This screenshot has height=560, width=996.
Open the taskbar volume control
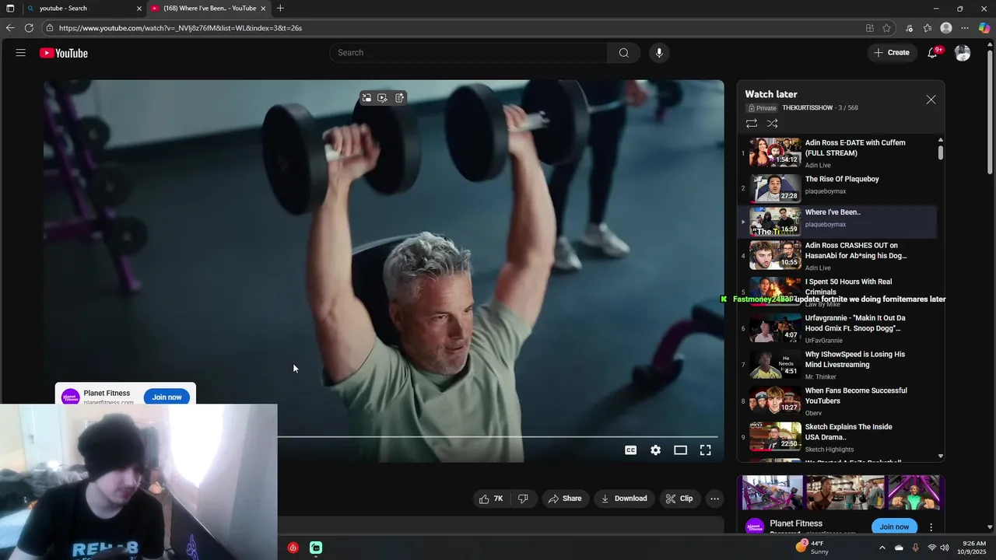tap(945, 548)
